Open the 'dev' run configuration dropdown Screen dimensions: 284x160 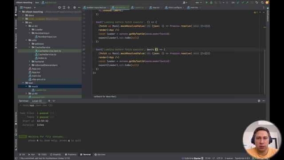click(x=198, y=3)
